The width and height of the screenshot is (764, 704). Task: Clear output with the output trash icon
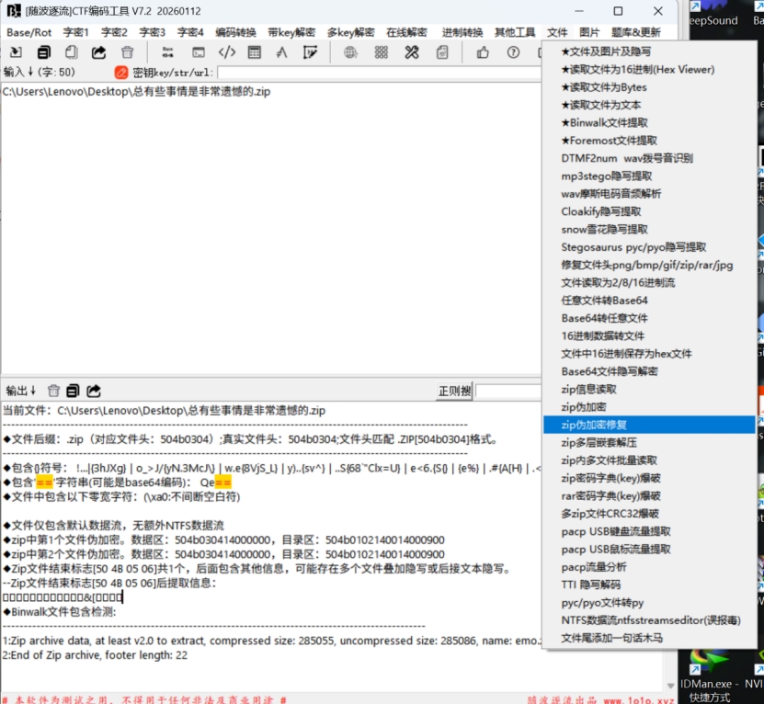pos(53,391)
